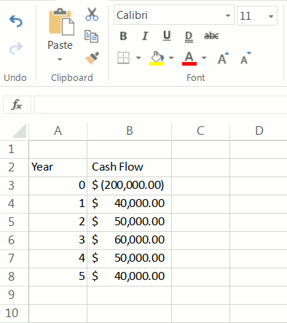Select column B header
The image size is (287, 323).
pos(129,131)
